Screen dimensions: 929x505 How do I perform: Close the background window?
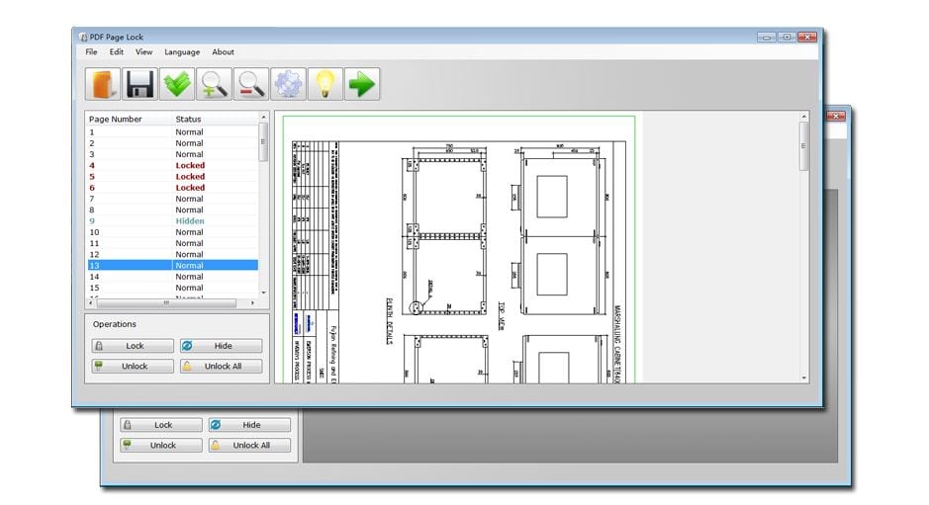tap(836, 116)
